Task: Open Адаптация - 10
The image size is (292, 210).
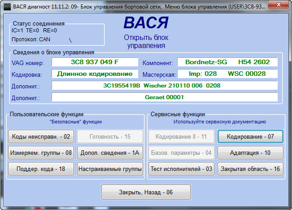Action: 251,153
